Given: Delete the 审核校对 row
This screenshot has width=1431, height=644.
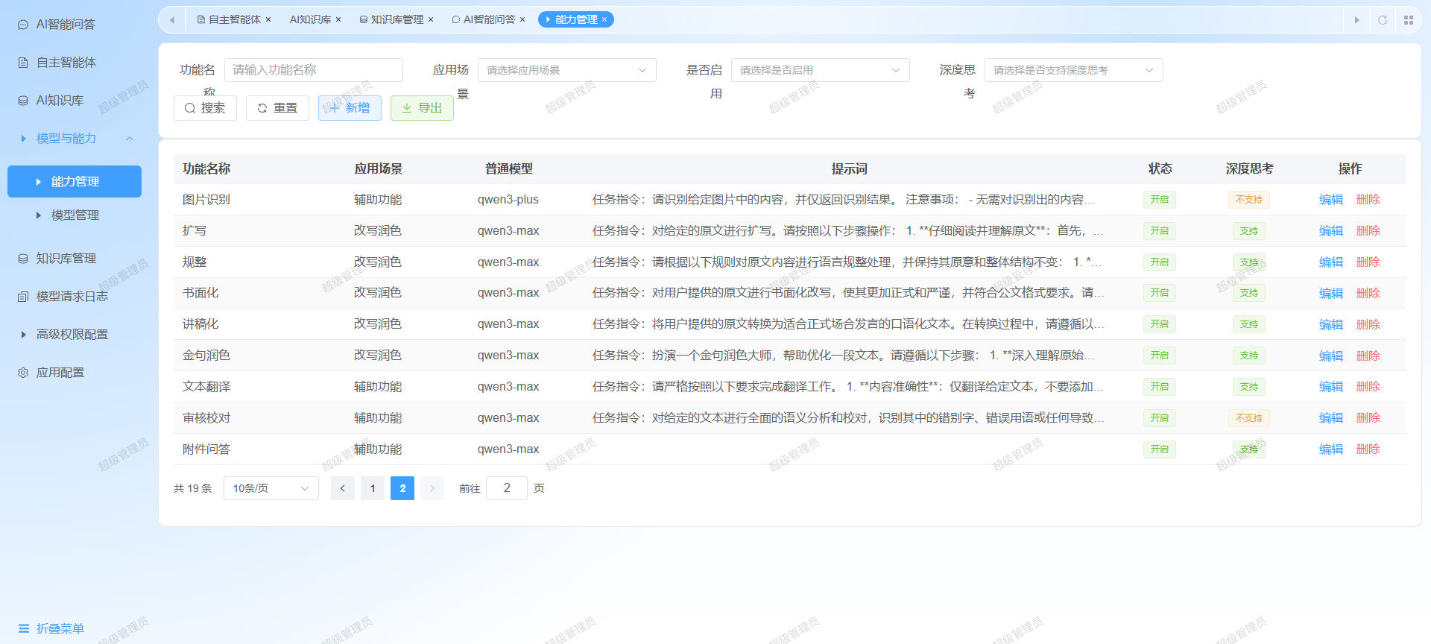Looking at the screenshot, I should click(x=1368, y=418).
